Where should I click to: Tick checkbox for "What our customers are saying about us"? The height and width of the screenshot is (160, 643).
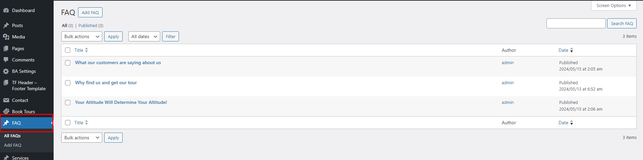tap(68, 63)
